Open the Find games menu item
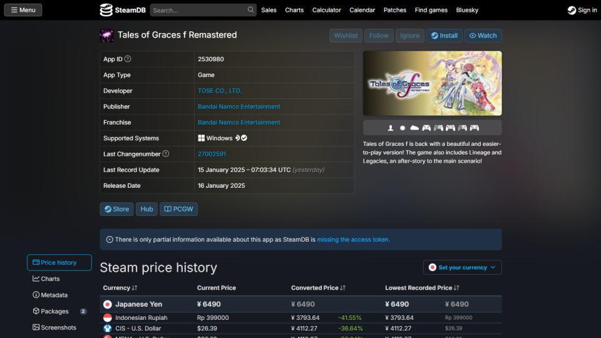This screenshot has height=338, width=601. coord(431,10)
